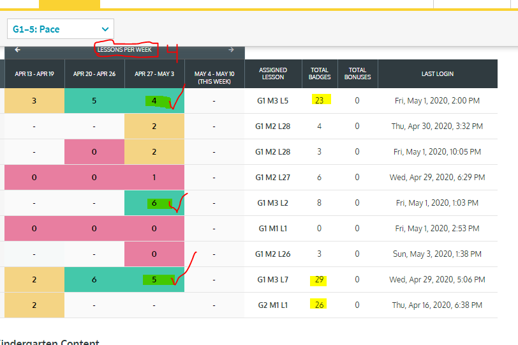Sort by Last Login column
518x345 pixels.
(x=438, y=73)
